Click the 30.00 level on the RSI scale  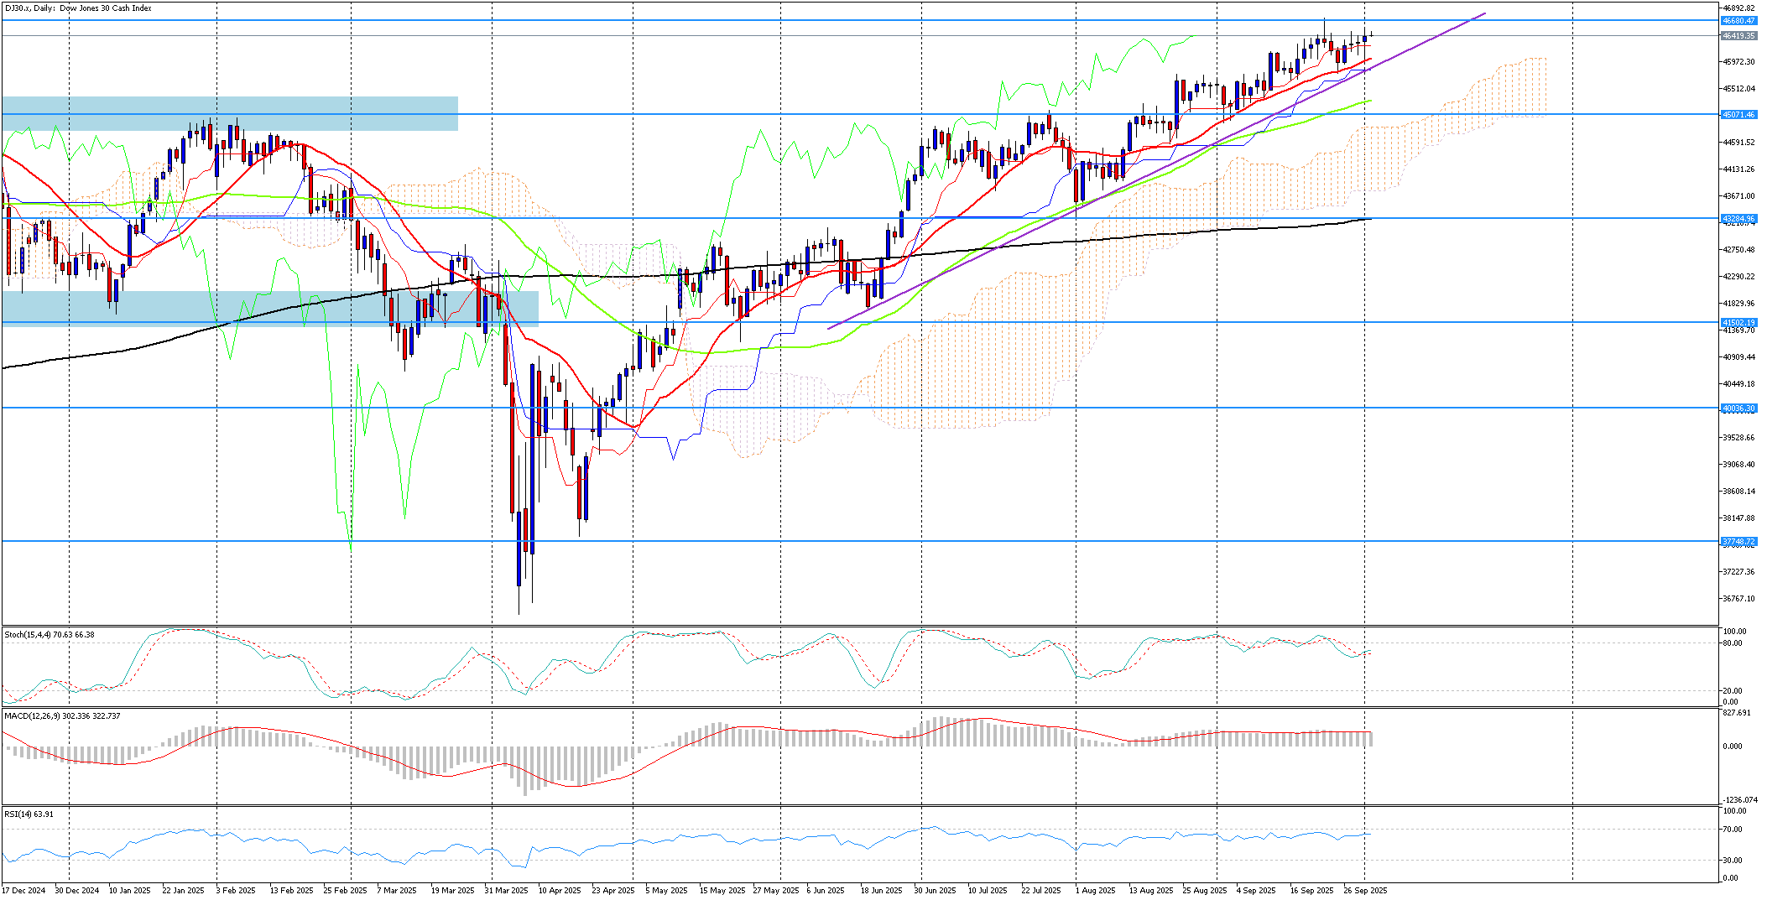pyautogui.click(x=1733, y=861)
